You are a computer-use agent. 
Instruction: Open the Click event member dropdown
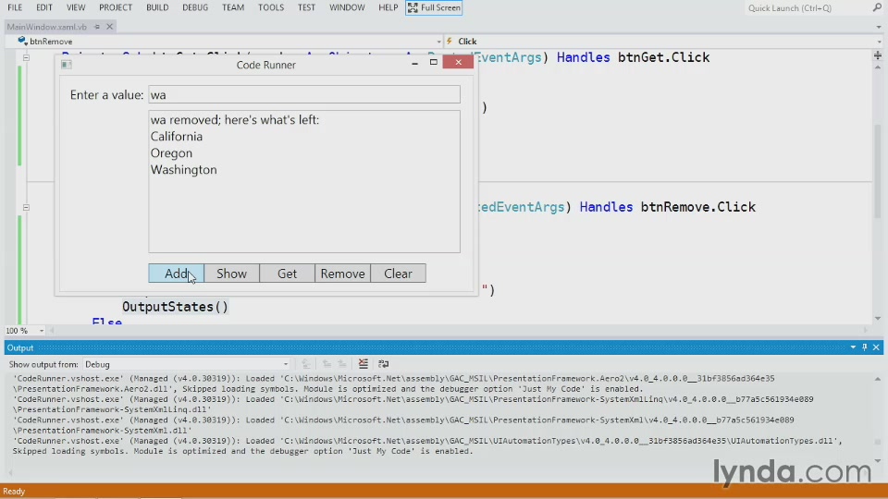click(x=879, y=42)
